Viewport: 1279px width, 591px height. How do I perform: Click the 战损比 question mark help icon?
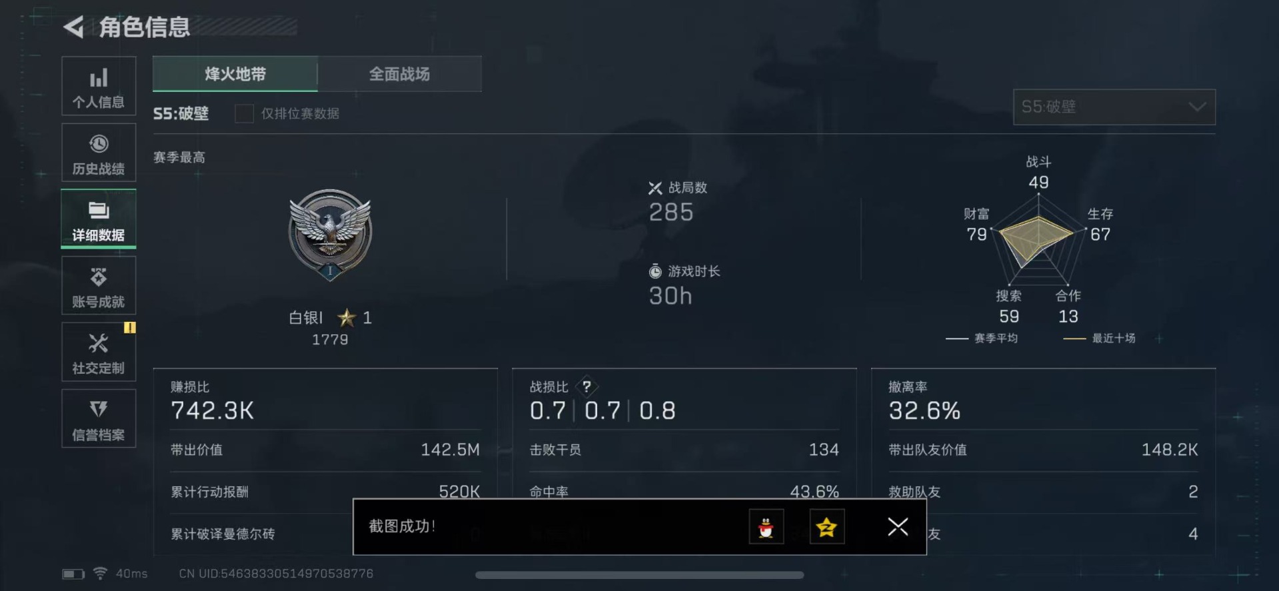pos(587,386)
